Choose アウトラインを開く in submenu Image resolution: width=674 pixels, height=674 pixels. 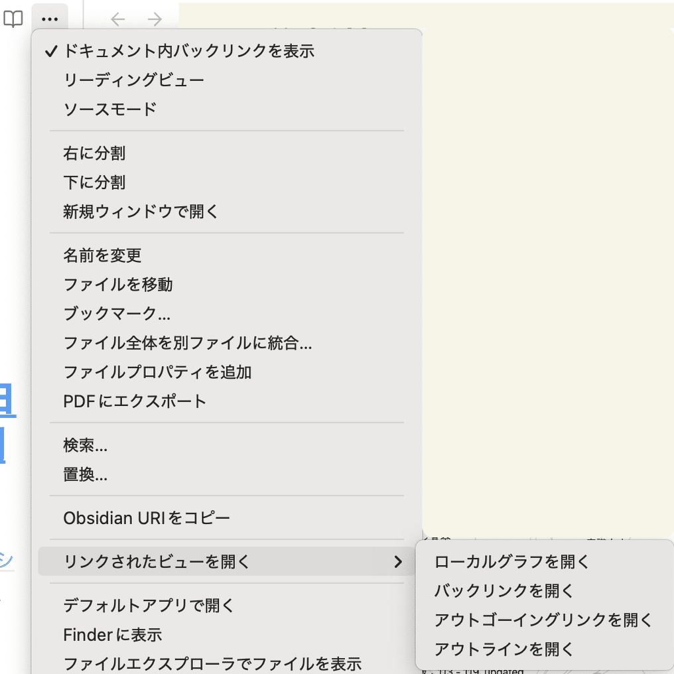click(504, 649)
